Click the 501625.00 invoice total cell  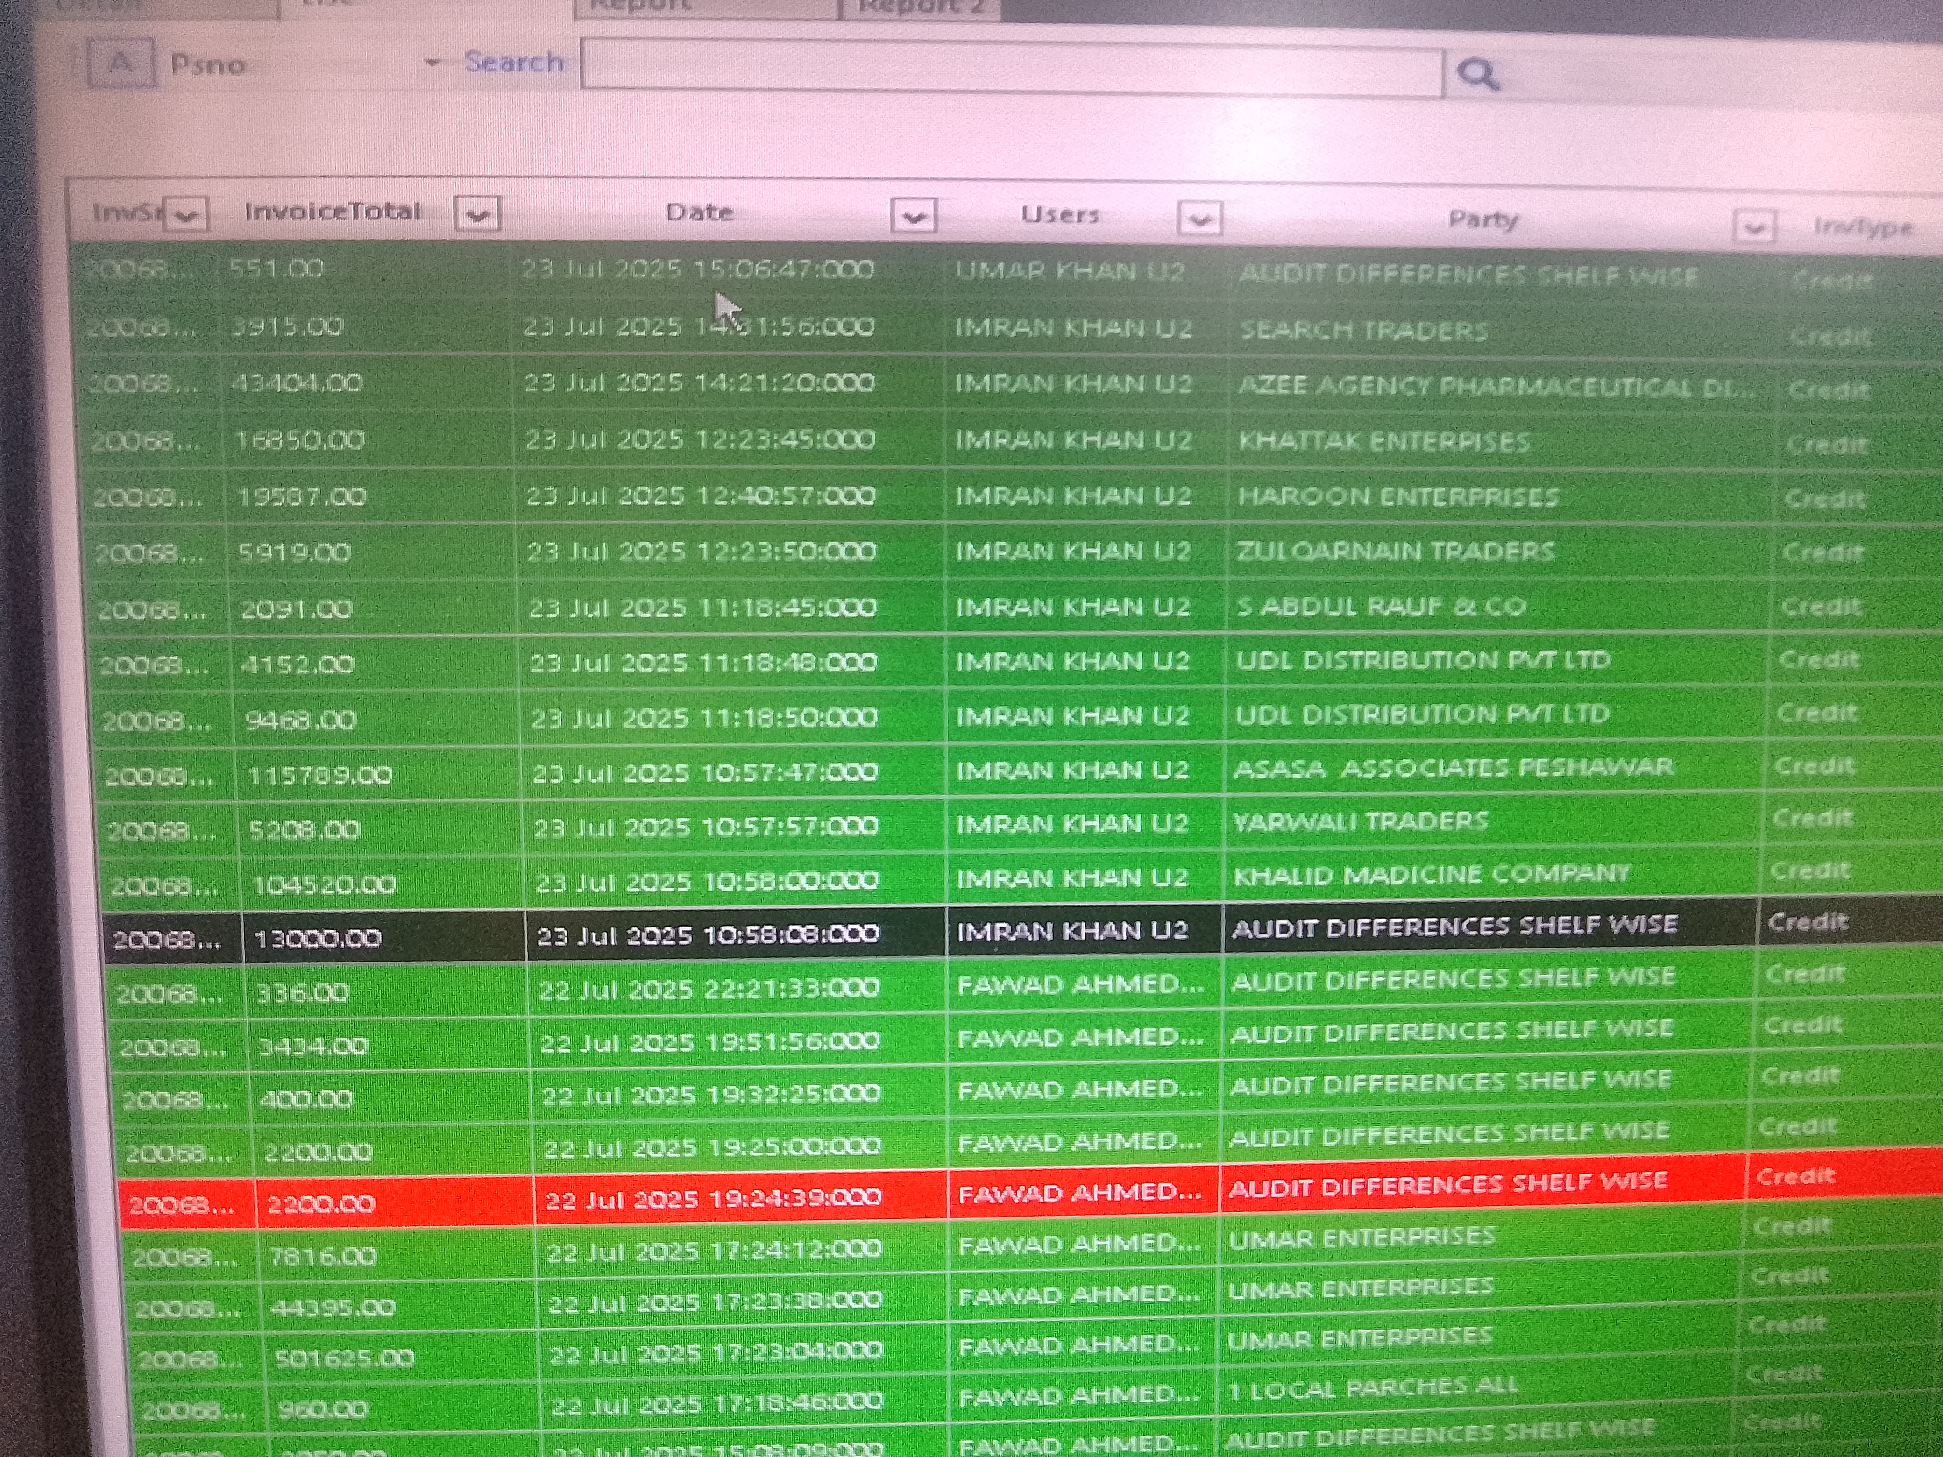pyautogui.click(x=343, y=1358)
